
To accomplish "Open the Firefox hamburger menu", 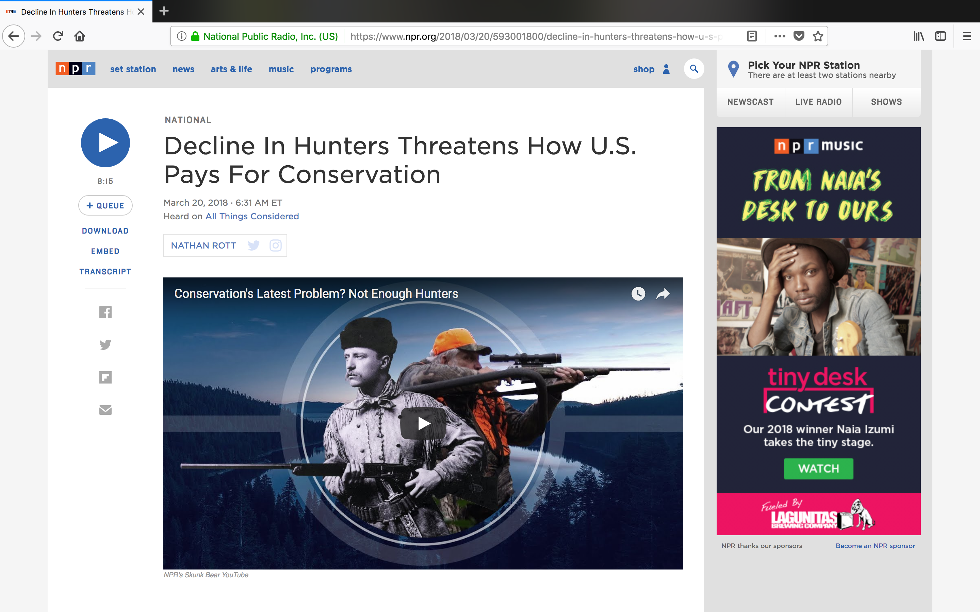I will point(967,36).
